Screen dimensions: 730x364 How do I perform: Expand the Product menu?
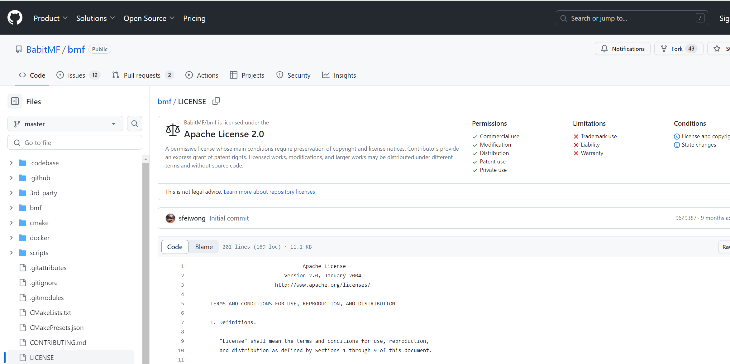(50, 18)
